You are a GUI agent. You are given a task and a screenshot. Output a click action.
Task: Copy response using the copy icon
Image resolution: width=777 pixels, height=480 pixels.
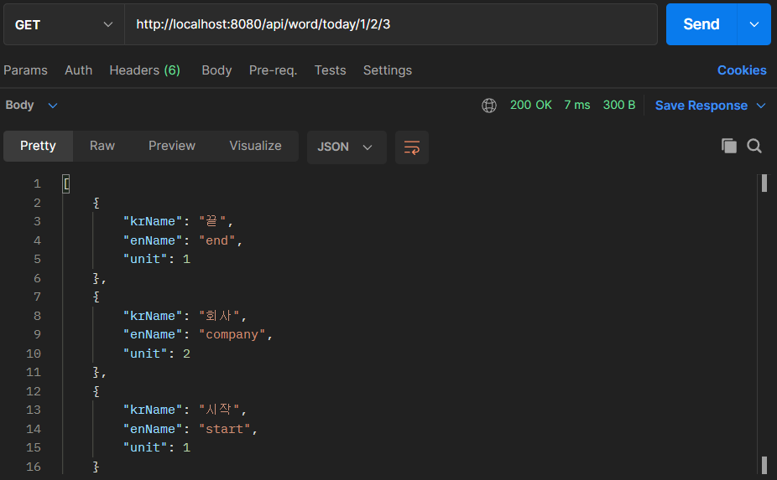[x=729, y=146]
